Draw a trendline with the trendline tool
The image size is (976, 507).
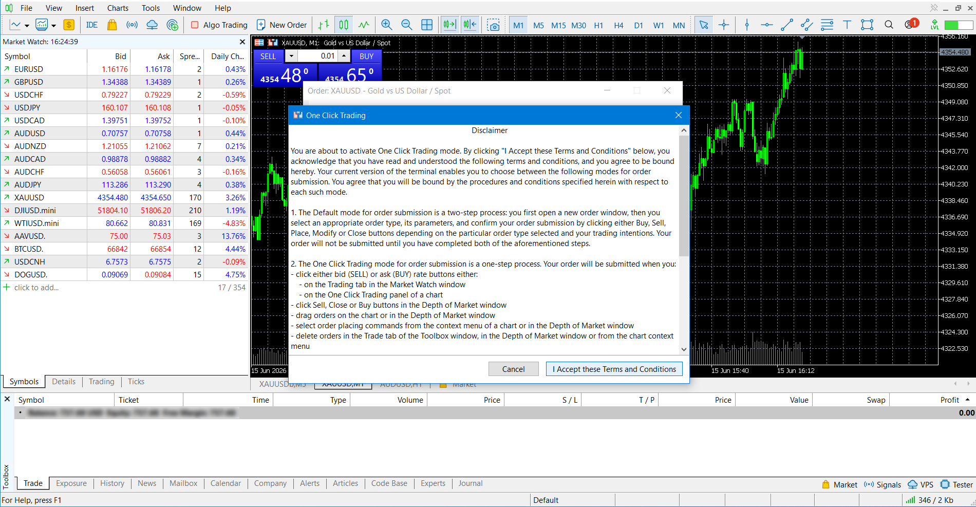(786, 25)
